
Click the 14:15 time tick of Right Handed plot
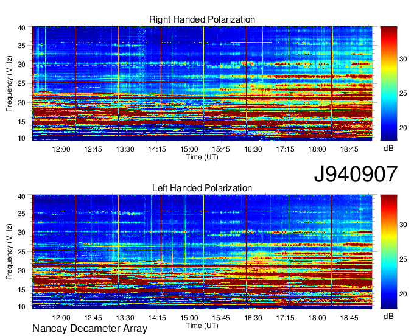157,149
